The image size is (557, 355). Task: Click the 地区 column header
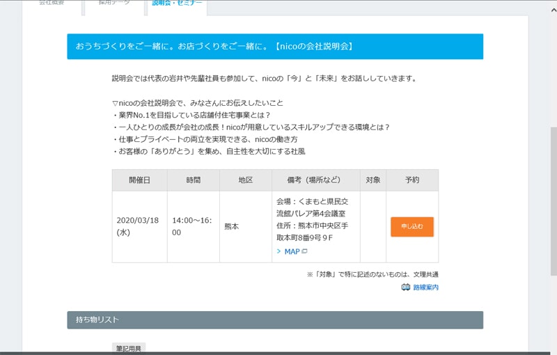246,180
